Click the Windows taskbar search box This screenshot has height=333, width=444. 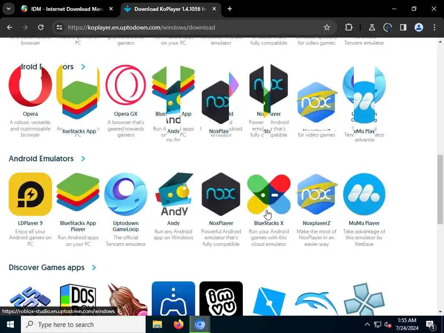point(83,324)
